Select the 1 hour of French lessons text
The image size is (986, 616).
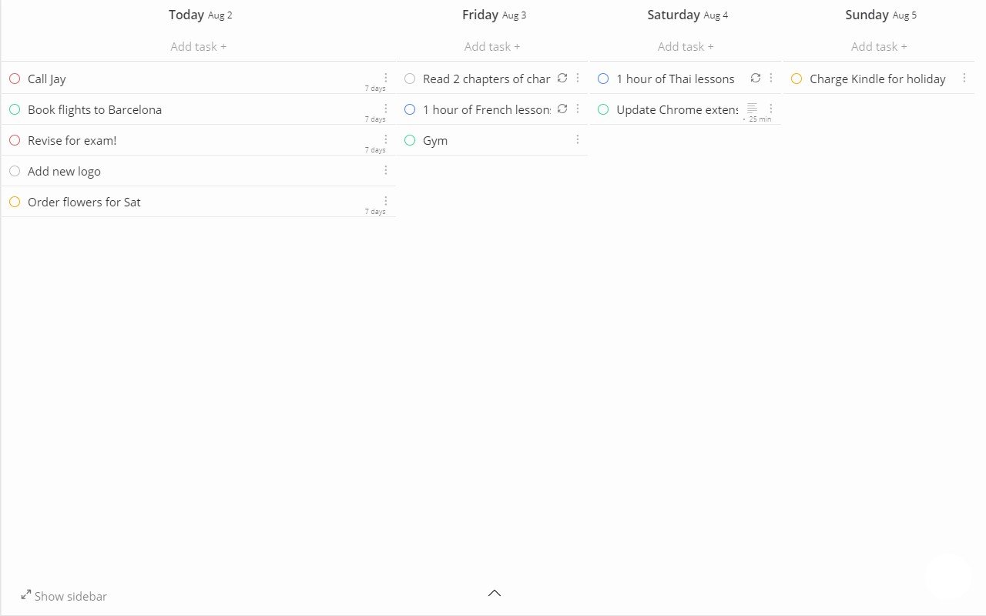pyautogui.click(x=487, y=109)
